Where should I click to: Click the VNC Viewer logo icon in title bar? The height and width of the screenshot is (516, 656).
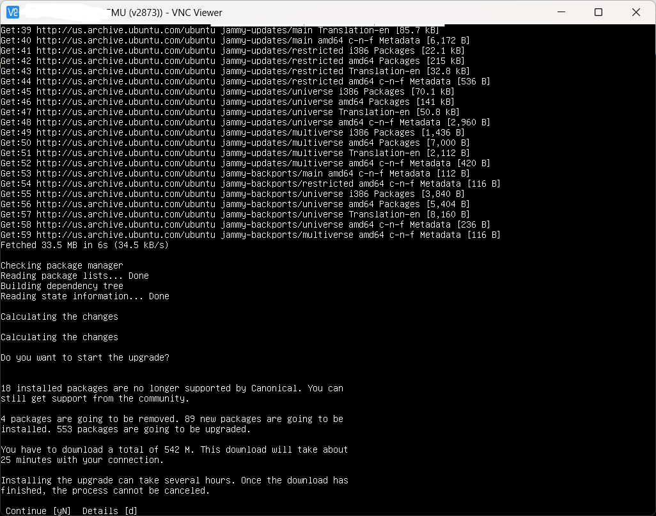[x=12, y=12]
